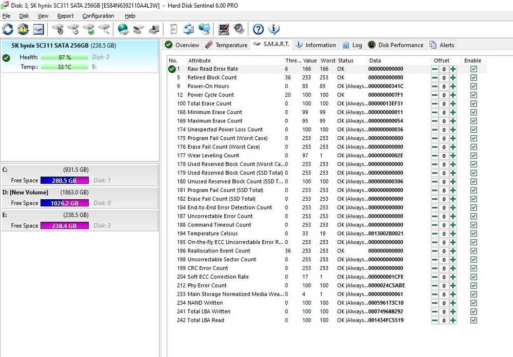The width and height of the screenshot is (513, 357).
Task: Click the disk with magnifying glass icon
Action: pyautogui.click(x=104, y=29)
